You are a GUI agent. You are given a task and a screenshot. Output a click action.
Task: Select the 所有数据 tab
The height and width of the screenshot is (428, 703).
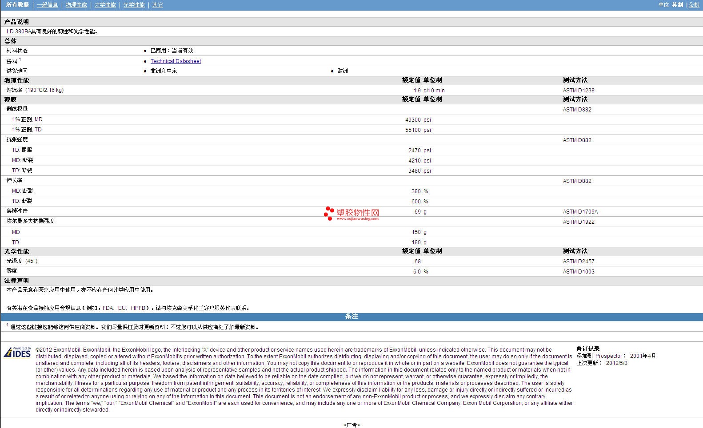pyautogui.click(x=17, y=5)
